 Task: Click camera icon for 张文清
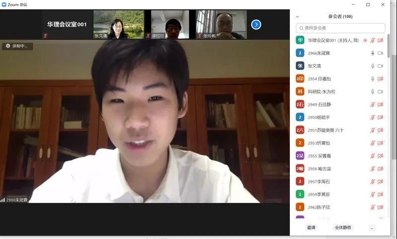[x=380, y=66]
